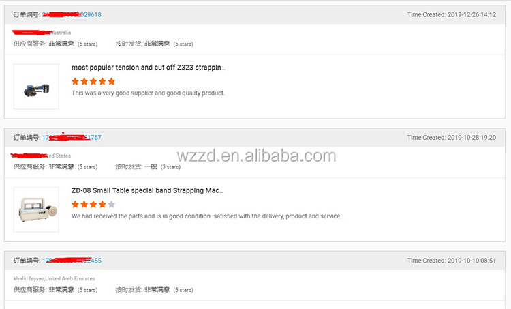Click the Z323 strapping tool thumbnail
This screenshot has height=309, width=511.
pos(36,87)
